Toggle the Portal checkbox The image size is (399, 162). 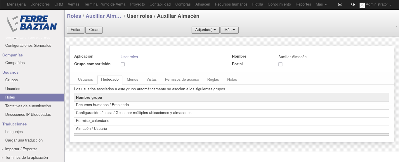pyautogui.click(x=280, y=64)
